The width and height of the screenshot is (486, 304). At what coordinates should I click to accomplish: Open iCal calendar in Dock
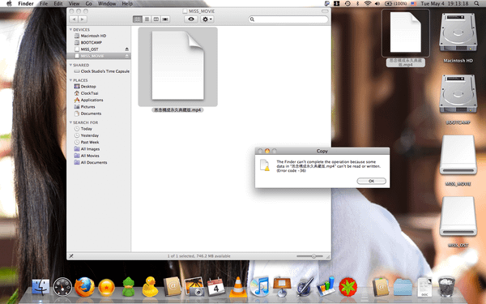215,287
